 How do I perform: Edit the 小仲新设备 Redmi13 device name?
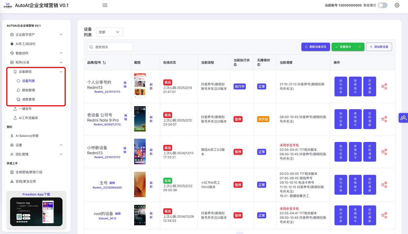tap(125, 150)
